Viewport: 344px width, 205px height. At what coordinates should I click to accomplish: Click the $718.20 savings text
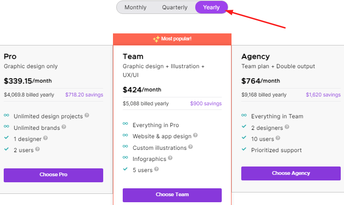click(84, 95)
